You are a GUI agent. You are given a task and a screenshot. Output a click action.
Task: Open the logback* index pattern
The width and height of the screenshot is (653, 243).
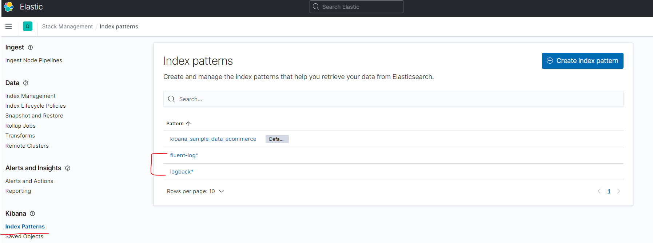[x=182, y=172]
